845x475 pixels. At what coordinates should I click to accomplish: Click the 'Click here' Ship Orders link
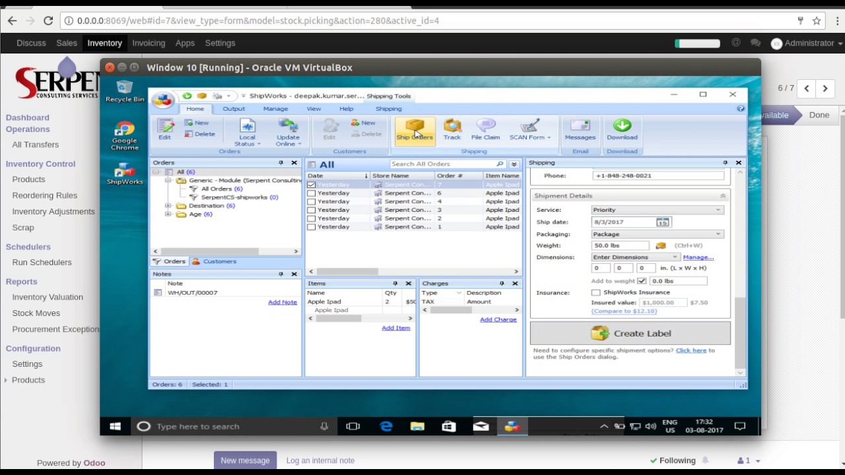point(691,350)
